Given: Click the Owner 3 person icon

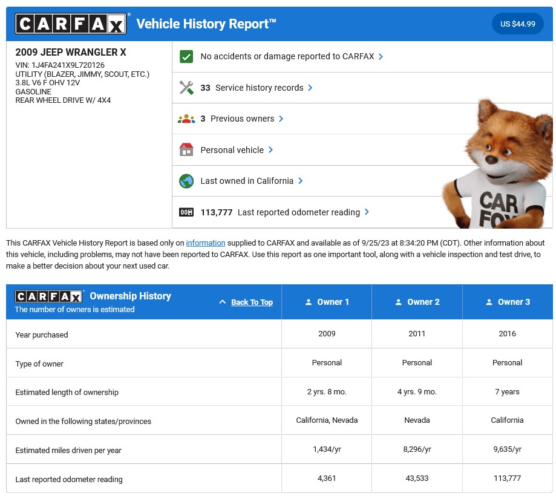Looking at the screenshot, I should 489,302.
